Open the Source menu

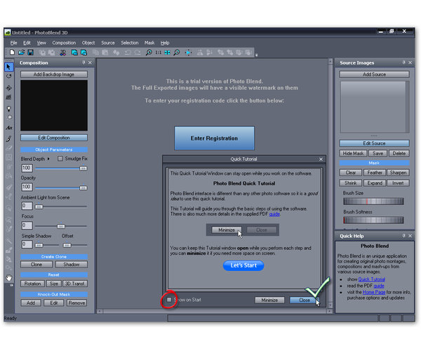[108, 43]
